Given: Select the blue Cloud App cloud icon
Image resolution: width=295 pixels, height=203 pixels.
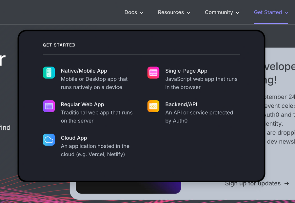Looking at the screenshot, I should pyautogui.click(x=49, y=140).
